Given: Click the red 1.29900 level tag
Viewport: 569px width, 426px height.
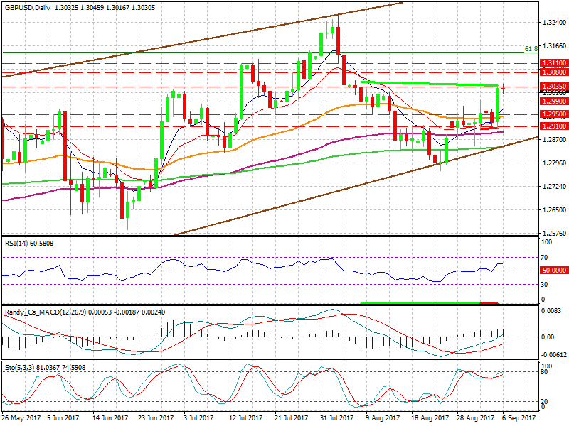Looking at the screenshot, I should point(554,102).
